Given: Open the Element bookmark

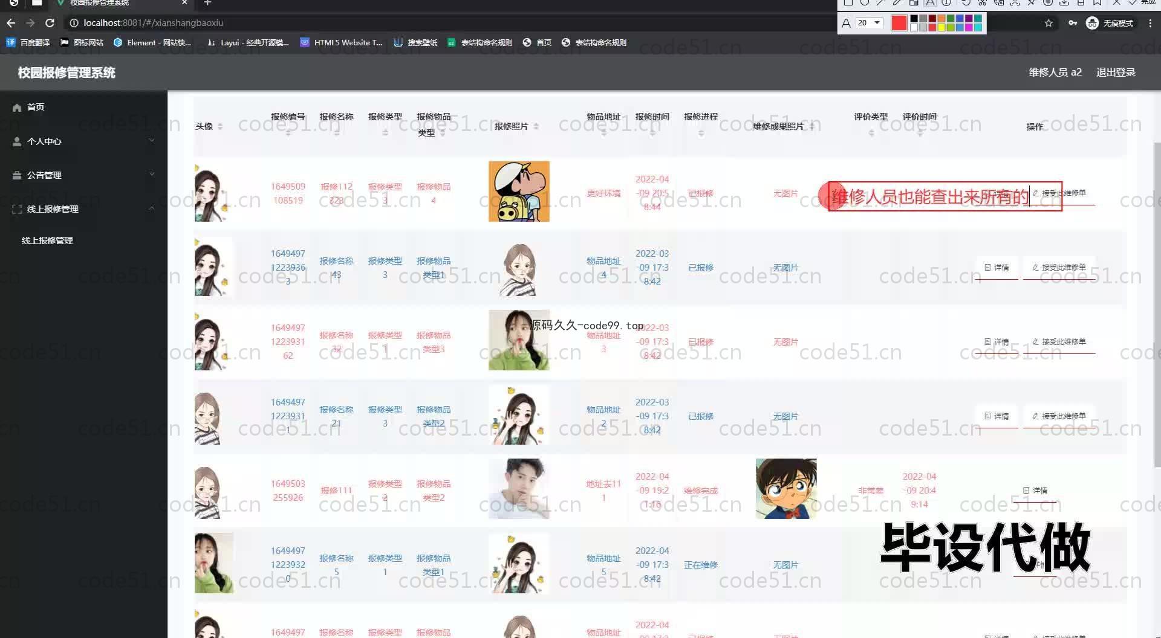Looking at the screenshot, I should [x=152, y=42].
